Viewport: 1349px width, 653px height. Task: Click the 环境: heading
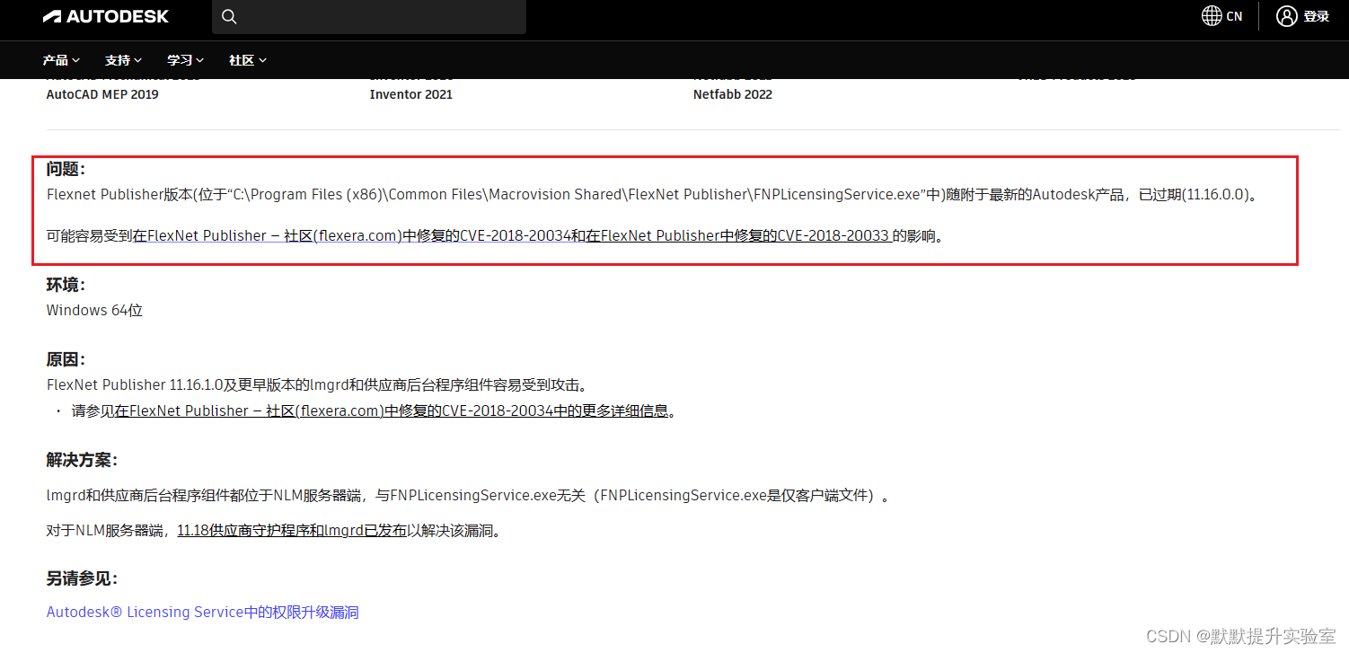(x=66, y=285)
